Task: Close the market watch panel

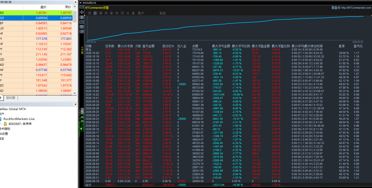Action: pos(75,2)
